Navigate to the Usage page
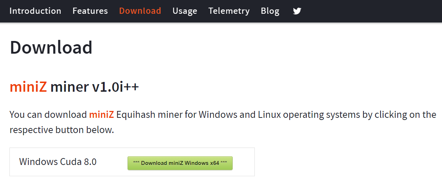Image resolution: width=442 pixels, height=182 pixels. (185, 11)
